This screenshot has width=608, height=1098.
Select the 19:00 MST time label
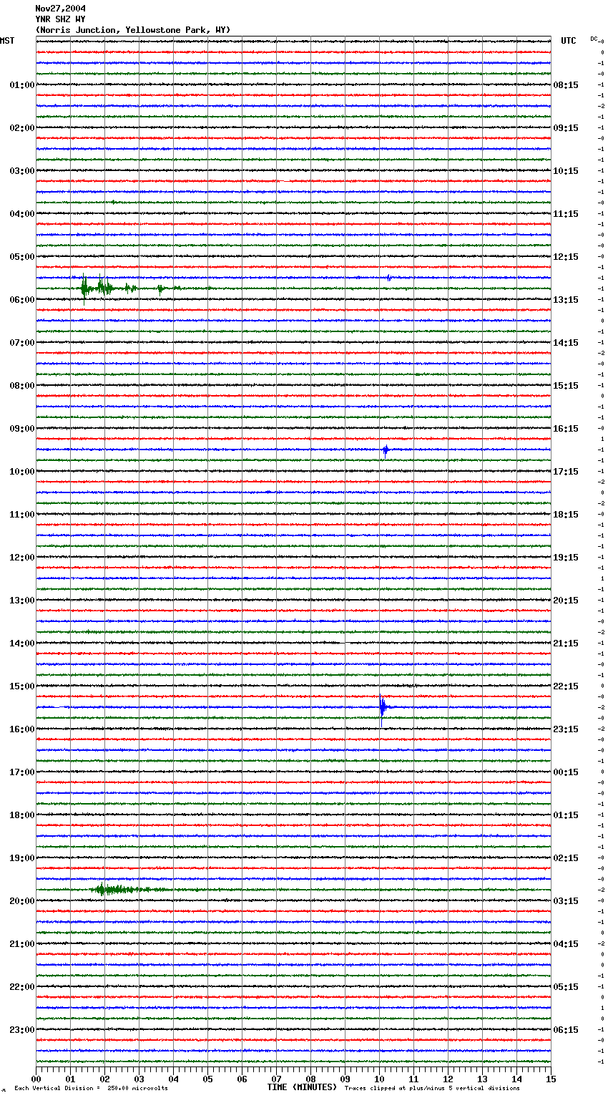22,858
